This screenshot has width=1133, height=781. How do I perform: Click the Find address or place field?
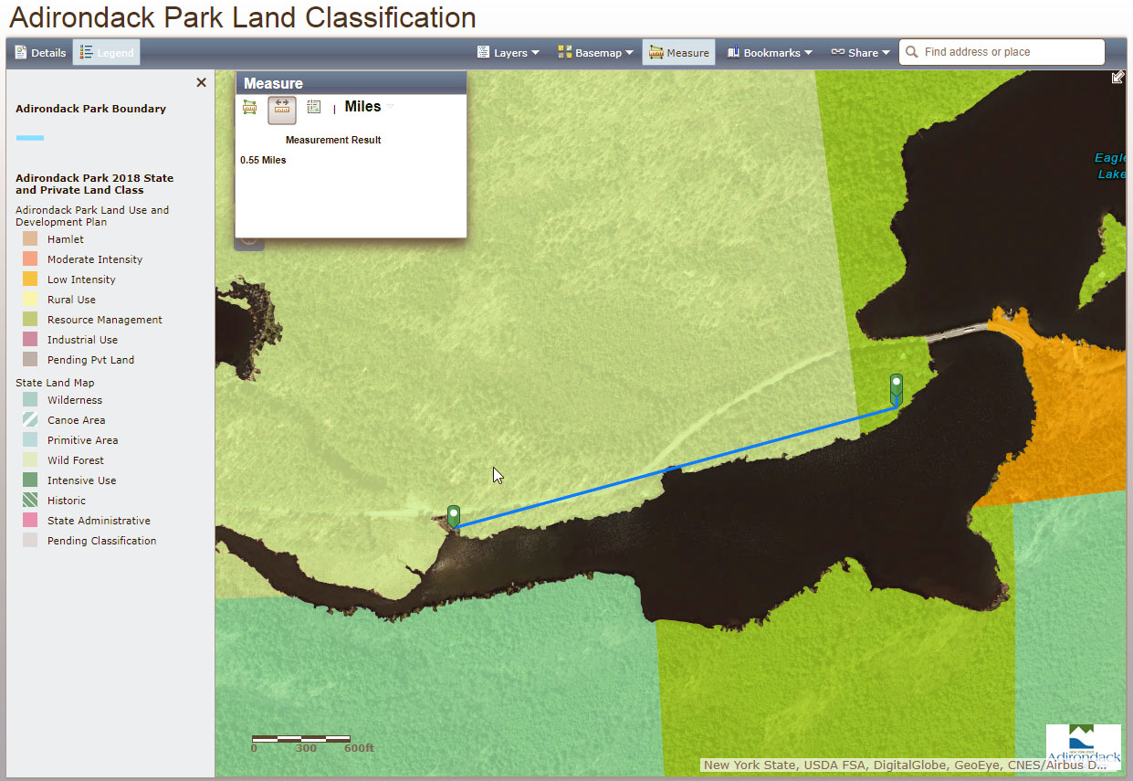(1010, 52)
